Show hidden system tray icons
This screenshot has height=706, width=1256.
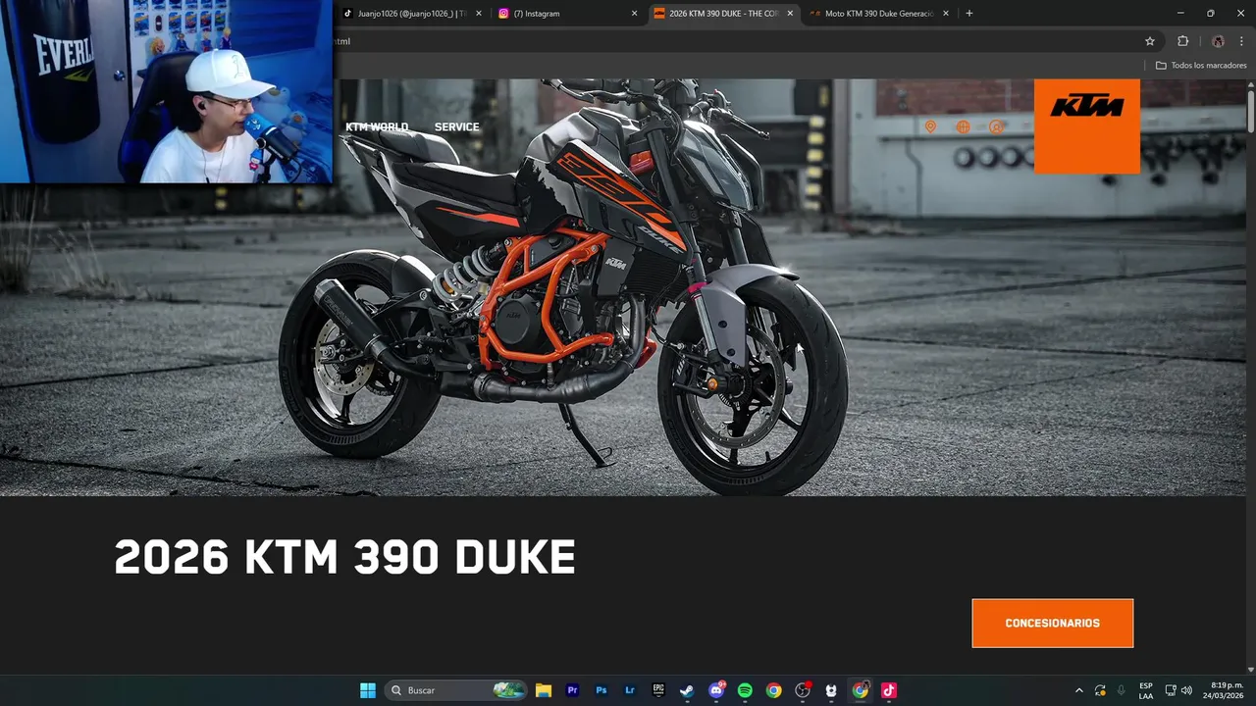[x=1079, y=690]
